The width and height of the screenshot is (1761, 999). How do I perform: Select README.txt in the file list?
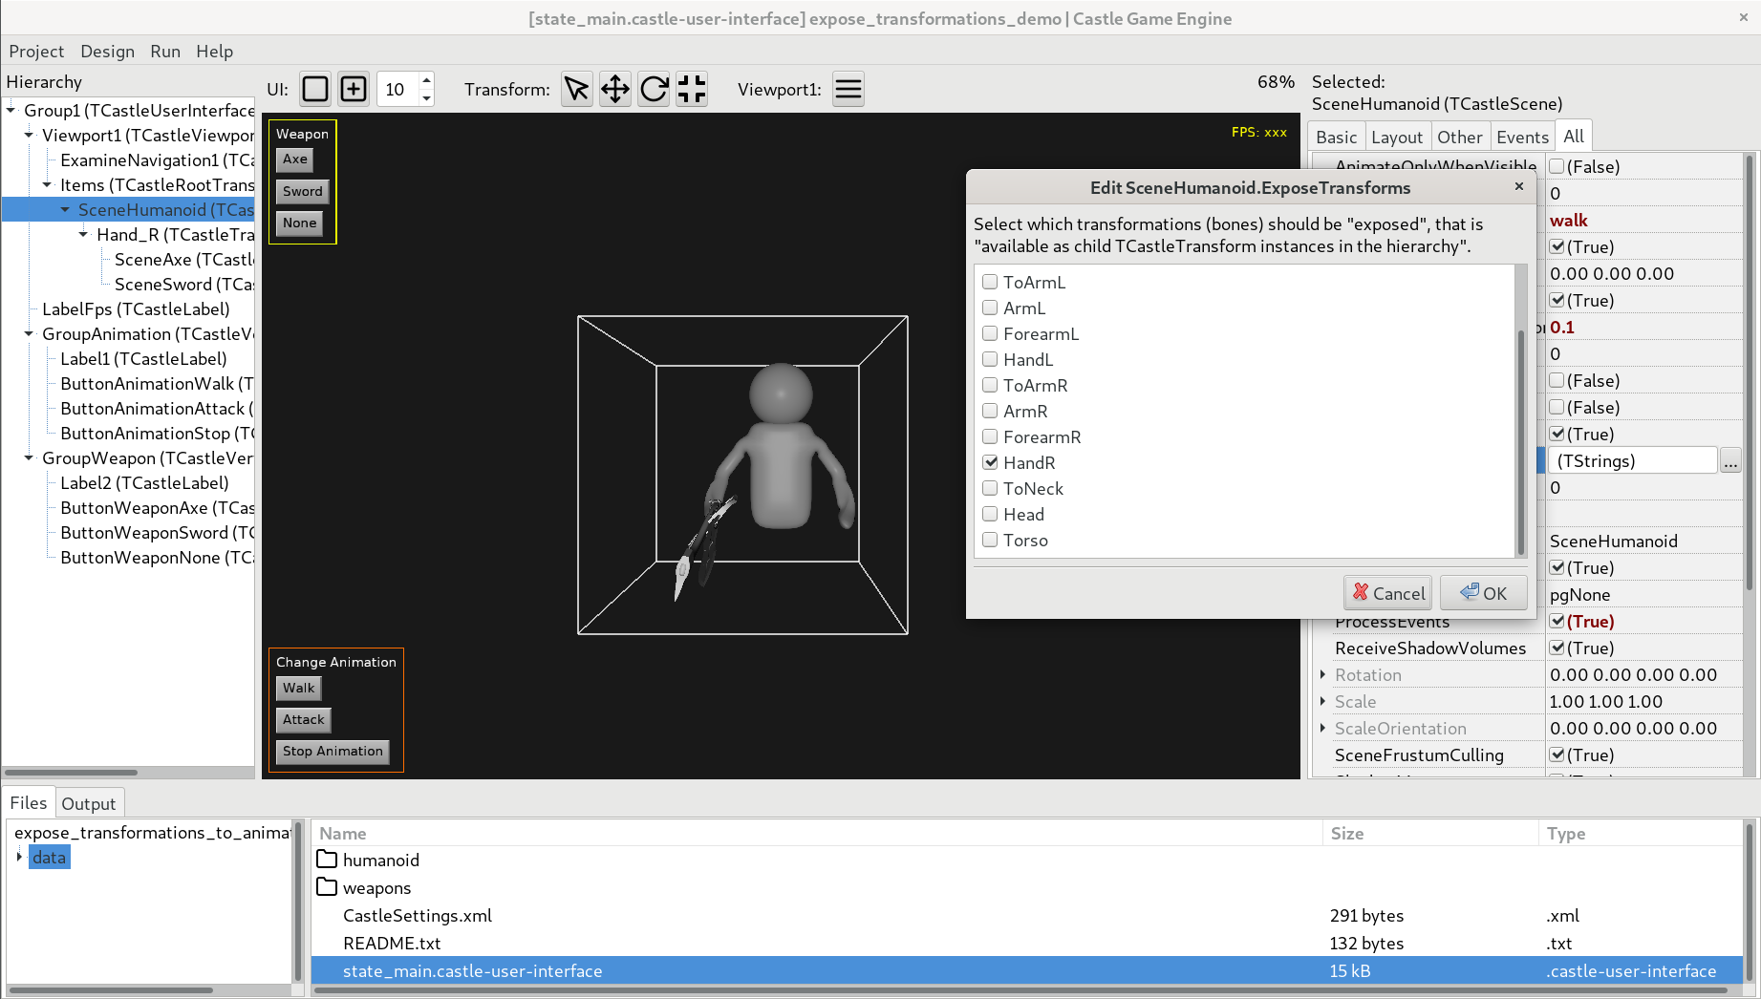tap(392, 943)
